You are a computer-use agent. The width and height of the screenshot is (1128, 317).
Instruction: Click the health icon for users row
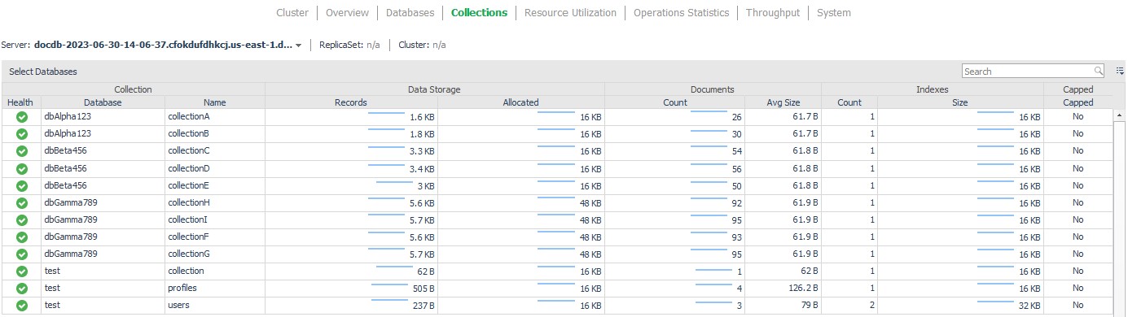(22, 305)
